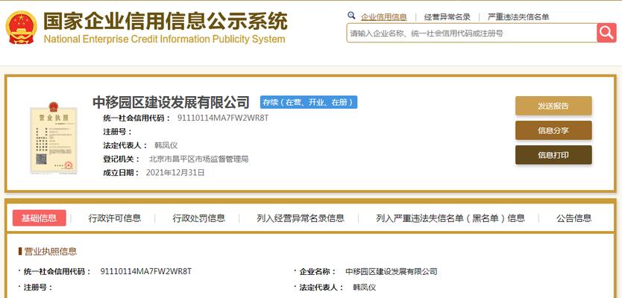The height and width of the screenshot is (298, 622).
Task: Click the red search magnifier button
Action: click(x=606, y=33)
